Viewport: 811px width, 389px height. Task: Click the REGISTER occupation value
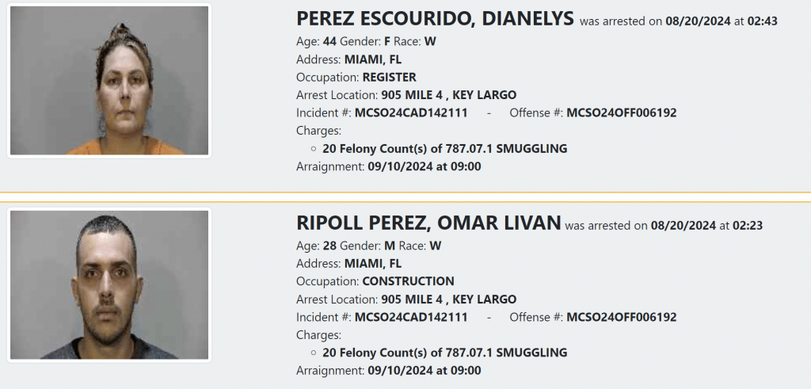click(390, 77)
